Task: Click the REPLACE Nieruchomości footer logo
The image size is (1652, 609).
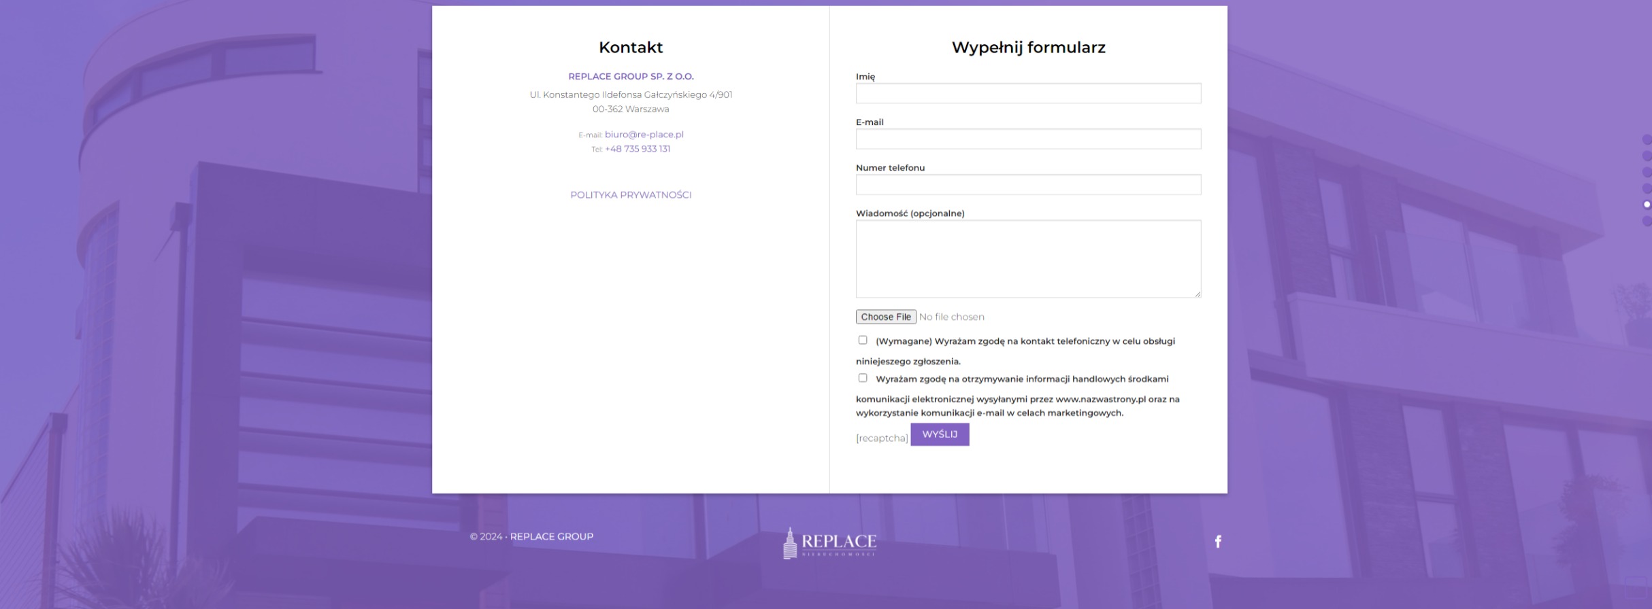Action: 829,542
